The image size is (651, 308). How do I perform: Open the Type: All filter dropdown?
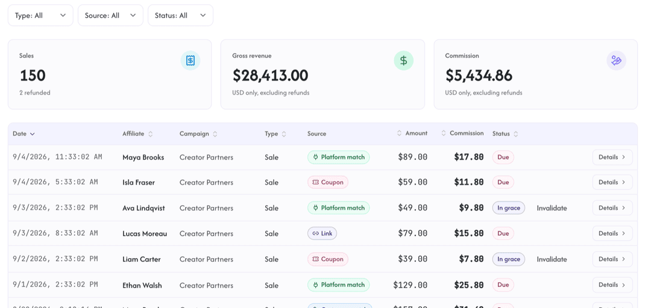(x=41, y=15)
